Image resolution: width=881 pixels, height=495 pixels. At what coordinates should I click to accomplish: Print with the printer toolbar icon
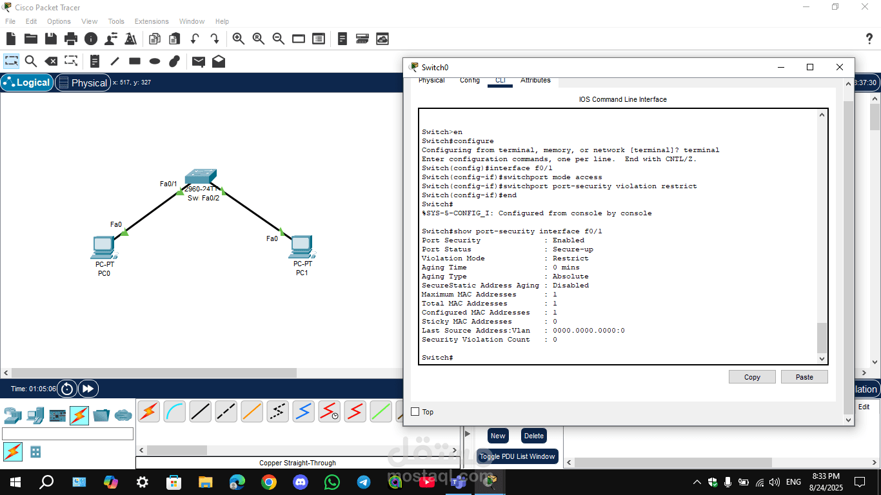(x=71, y=39)
